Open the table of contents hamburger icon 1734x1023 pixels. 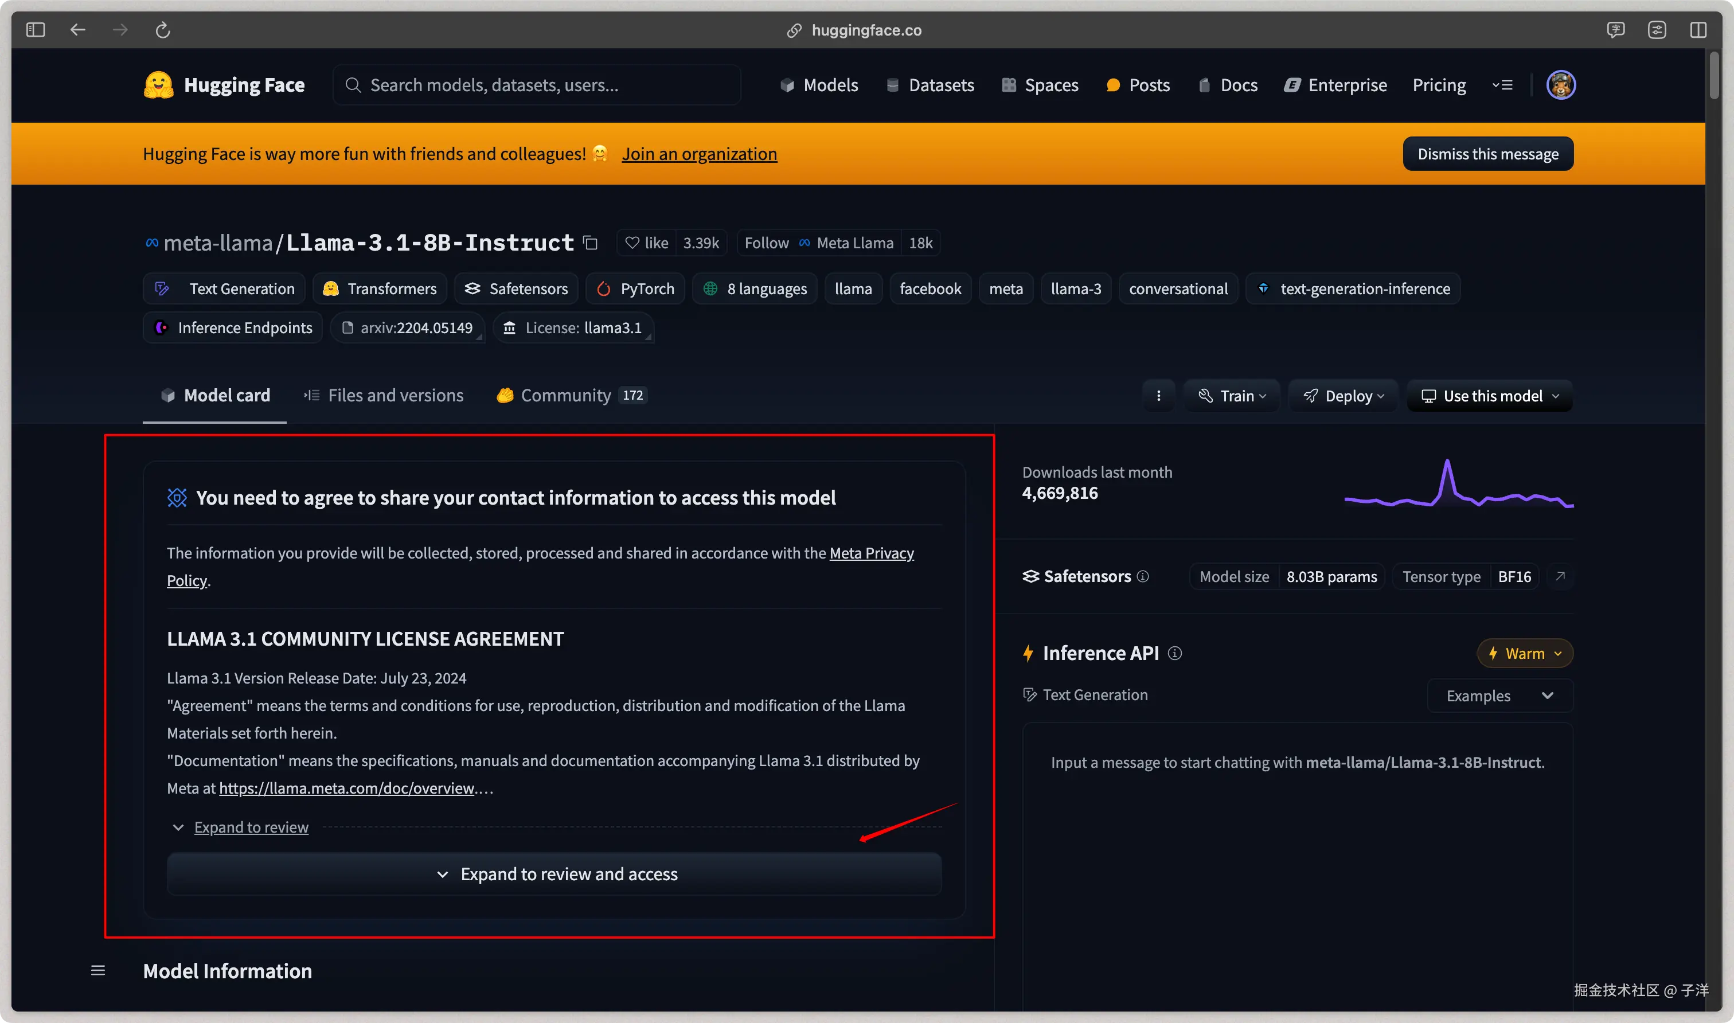98,971
